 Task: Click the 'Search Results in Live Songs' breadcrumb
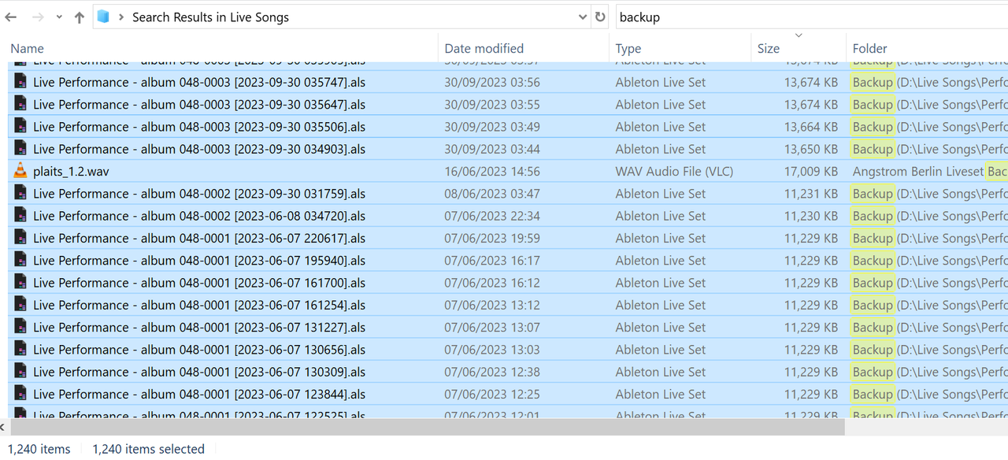pyautogui.click(x=210, y=17)
